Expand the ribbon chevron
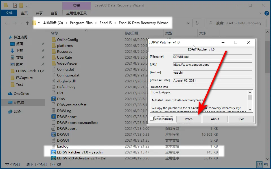Screen dimensions: 271x169 261,13
